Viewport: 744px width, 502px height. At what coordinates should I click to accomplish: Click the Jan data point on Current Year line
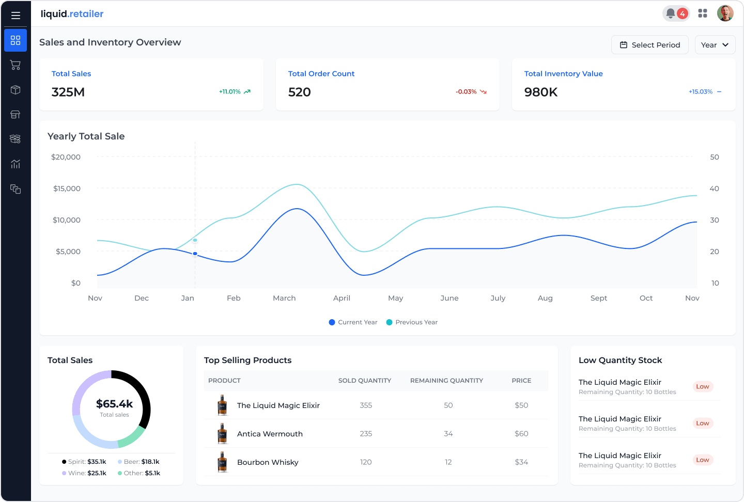coord(195,254)
